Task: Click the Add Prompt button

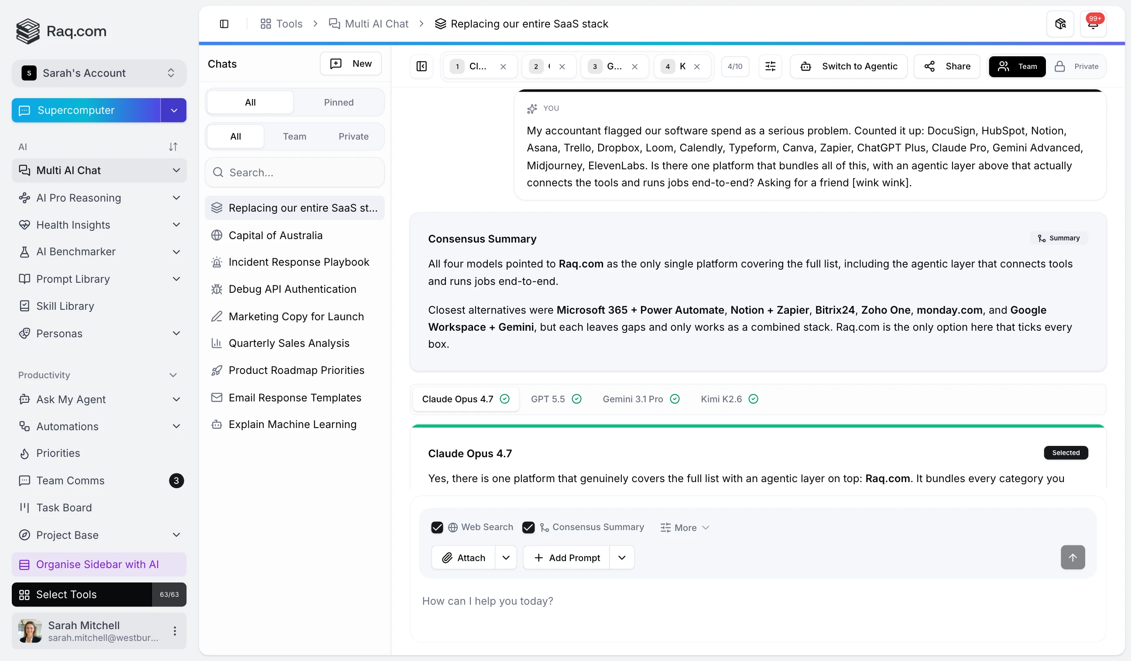Action: (566, 558)
